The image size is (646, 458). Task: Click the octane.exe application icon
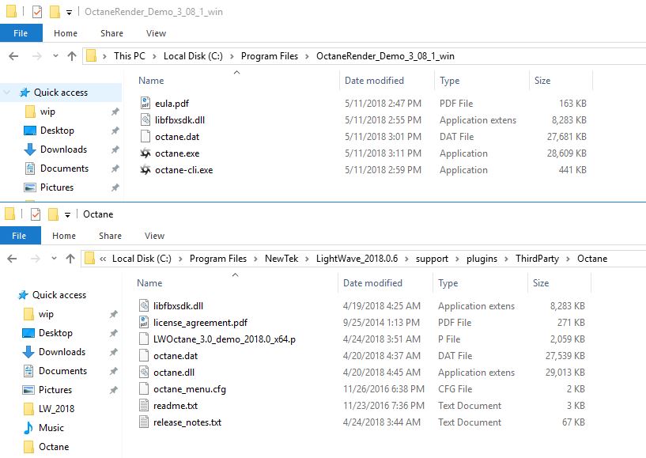click(145, 153)
